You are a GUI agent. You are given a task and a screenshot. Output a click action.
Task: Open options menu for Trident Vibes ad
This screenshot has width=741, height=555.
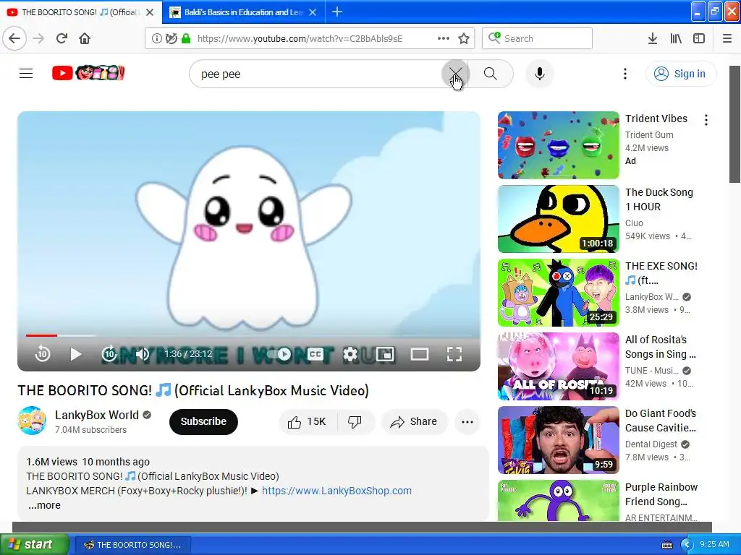pyautogui.click(x=706, y=120)
